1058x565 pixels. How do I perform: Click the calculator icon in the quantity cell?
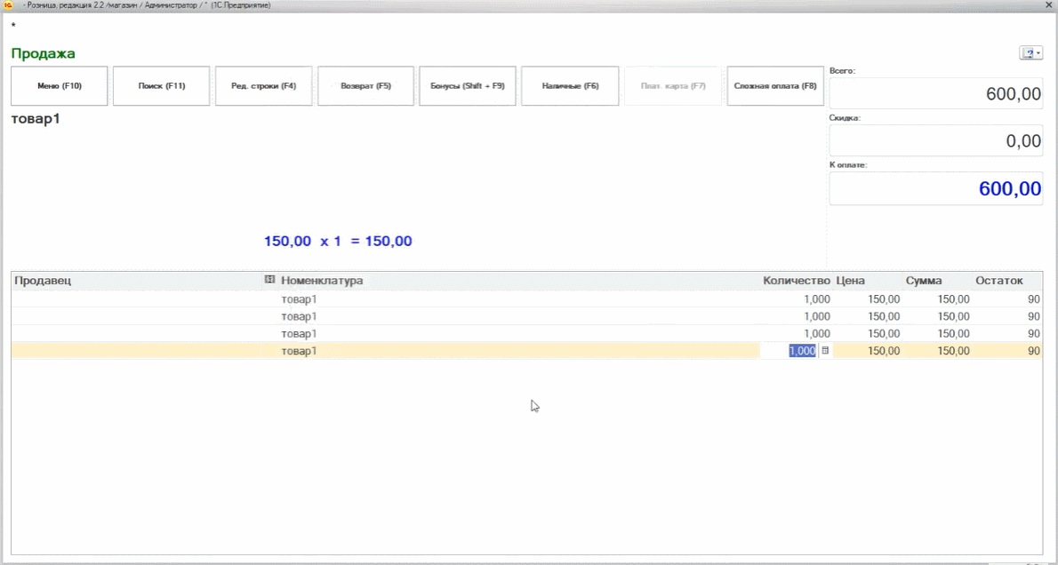[x=825, y=351]
